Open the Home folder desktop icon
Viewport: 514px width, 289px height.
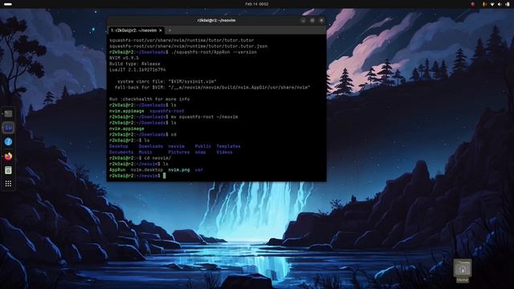click(463, 271)
